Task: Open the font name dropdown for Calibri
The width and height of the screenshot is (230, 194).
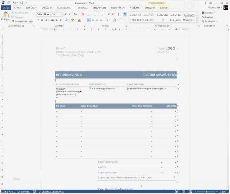Action: click(50, 14)
